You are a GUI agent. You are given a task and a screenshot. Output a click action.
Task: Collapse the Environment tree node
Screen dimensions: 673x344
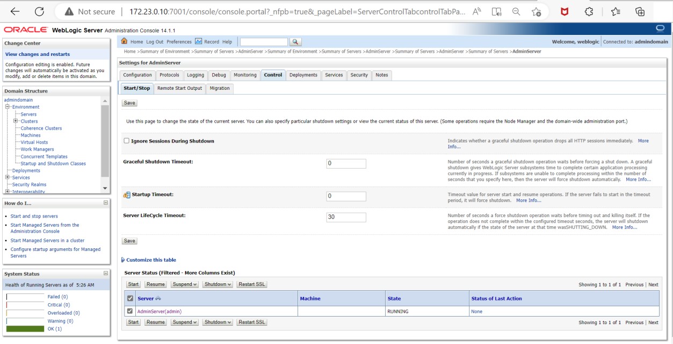point(8,107)
